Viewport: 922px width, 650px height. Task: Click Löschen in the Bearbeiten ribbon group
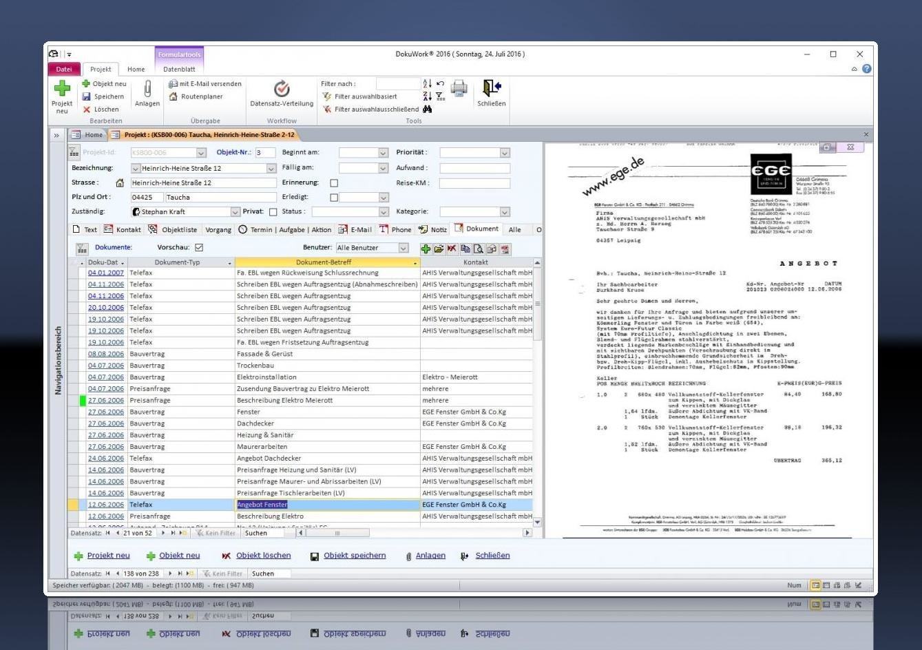(x=101, y=109)
